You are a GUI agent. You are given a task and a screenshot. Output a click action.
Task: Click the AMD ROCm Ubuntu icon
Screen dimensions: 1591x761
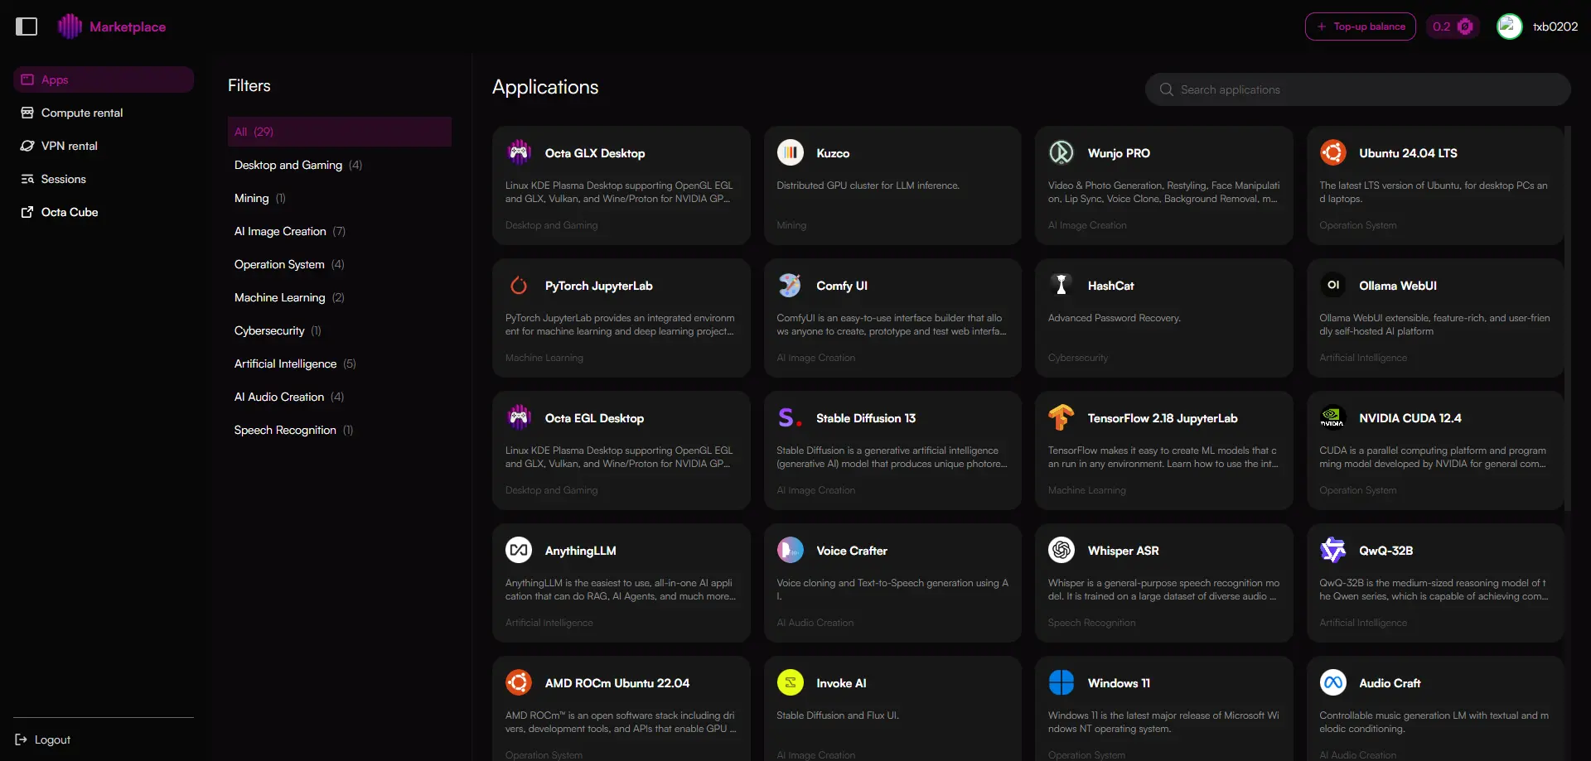[x=519, y=682]
